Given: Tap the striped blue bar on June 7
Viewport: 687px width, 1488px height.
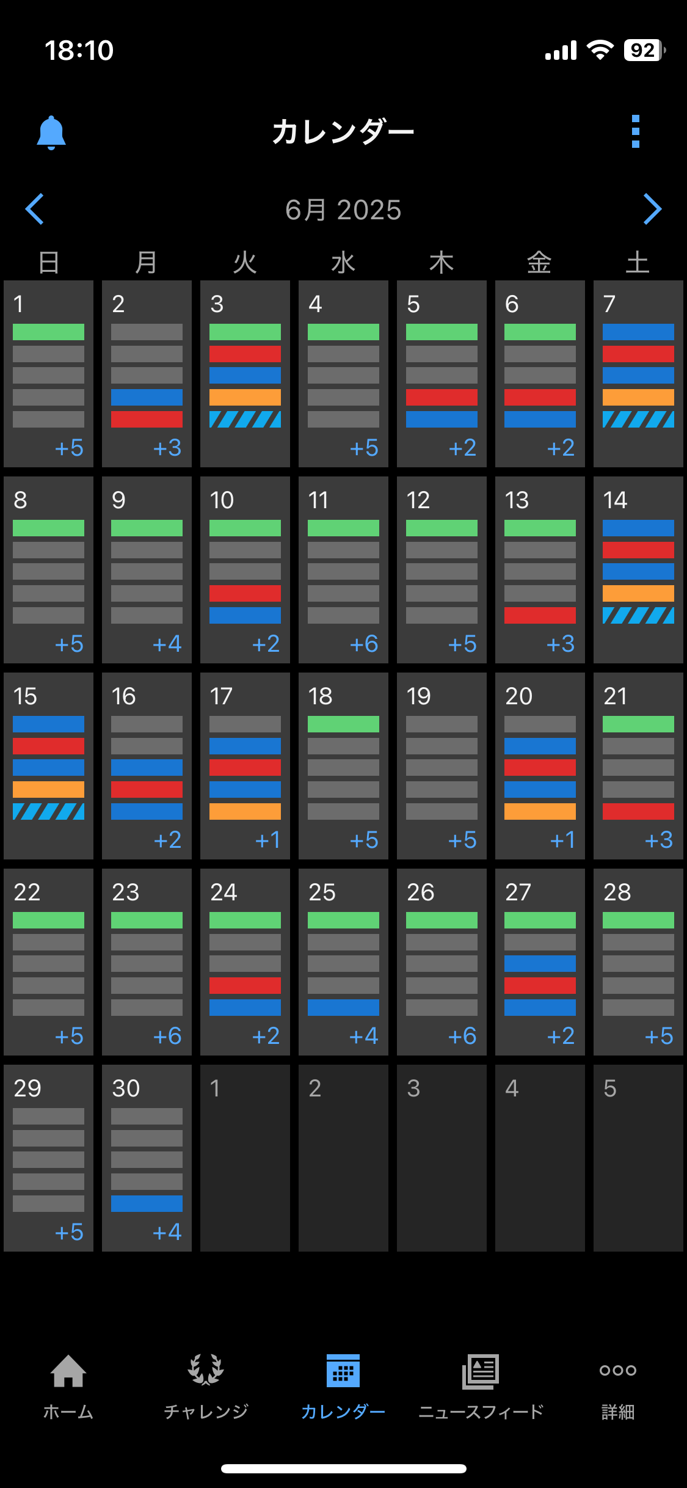Looking at the screenshot, I should [x=638, y=420].
